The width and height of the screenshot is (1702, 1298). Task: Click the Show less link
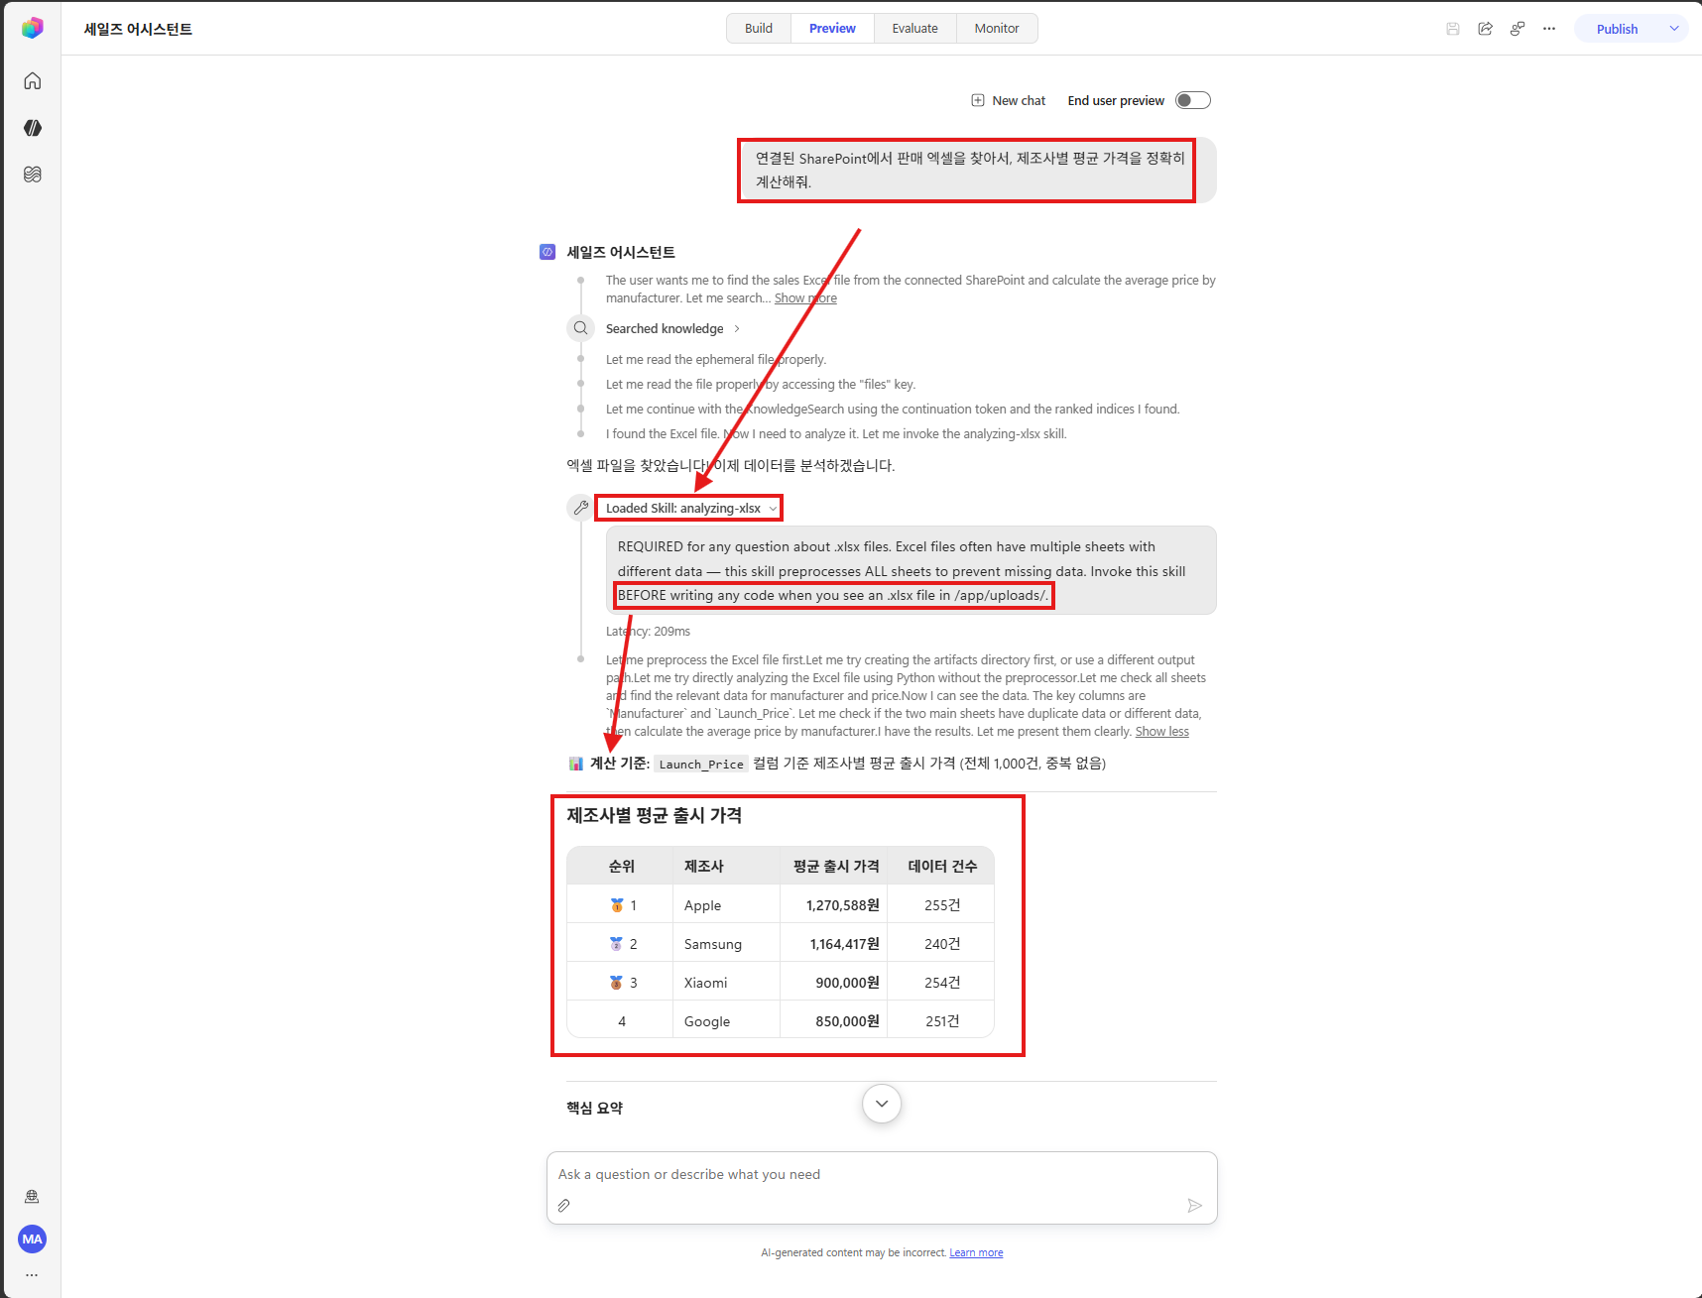pos(1162,732)
